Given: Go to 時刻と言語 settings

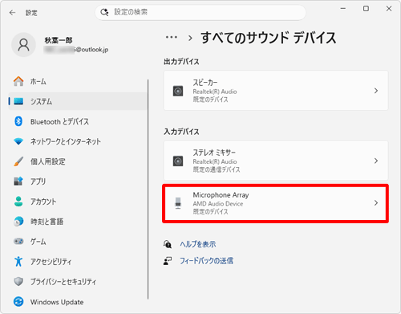Looking at the screenshot, I should coord(78,222).
